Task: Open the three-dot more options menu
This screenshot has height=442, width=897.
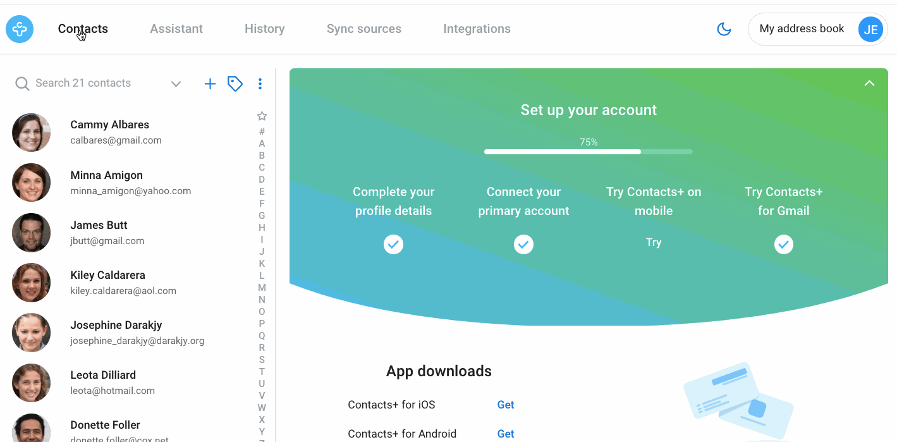Action: point(260,83)
